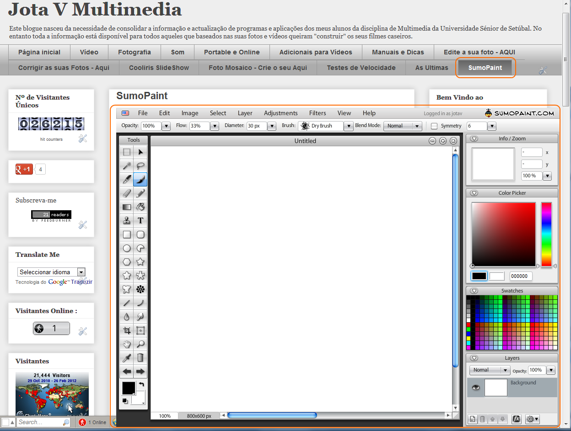571x431 pixels.
Task: Enable the Symmetry checkbox
Action: (x=434, y=126)
